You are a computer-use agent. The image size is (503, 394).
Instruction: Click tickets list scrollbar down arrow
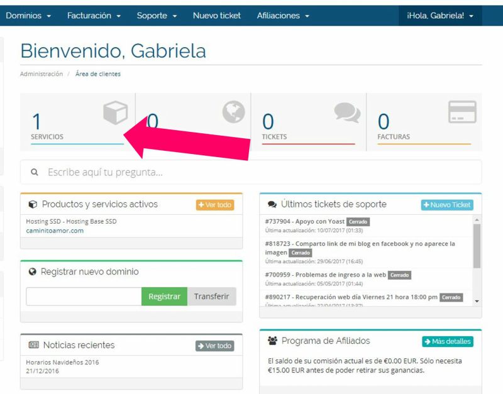[x=477, y=302]
